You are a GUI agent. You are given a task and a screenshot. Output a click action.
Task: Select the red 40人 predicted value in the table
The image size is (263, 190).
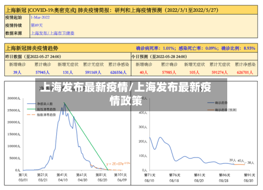coord(144,72)
